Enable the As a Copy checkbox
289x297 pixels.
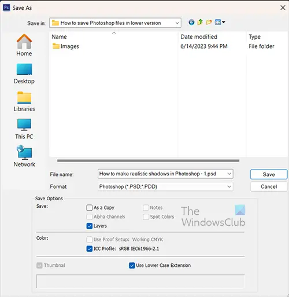pos(90,208)
